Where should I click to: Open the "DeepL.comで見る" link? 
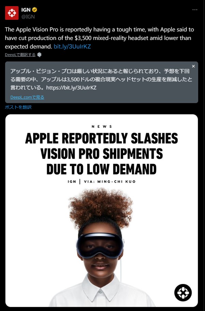coord(27,97)
